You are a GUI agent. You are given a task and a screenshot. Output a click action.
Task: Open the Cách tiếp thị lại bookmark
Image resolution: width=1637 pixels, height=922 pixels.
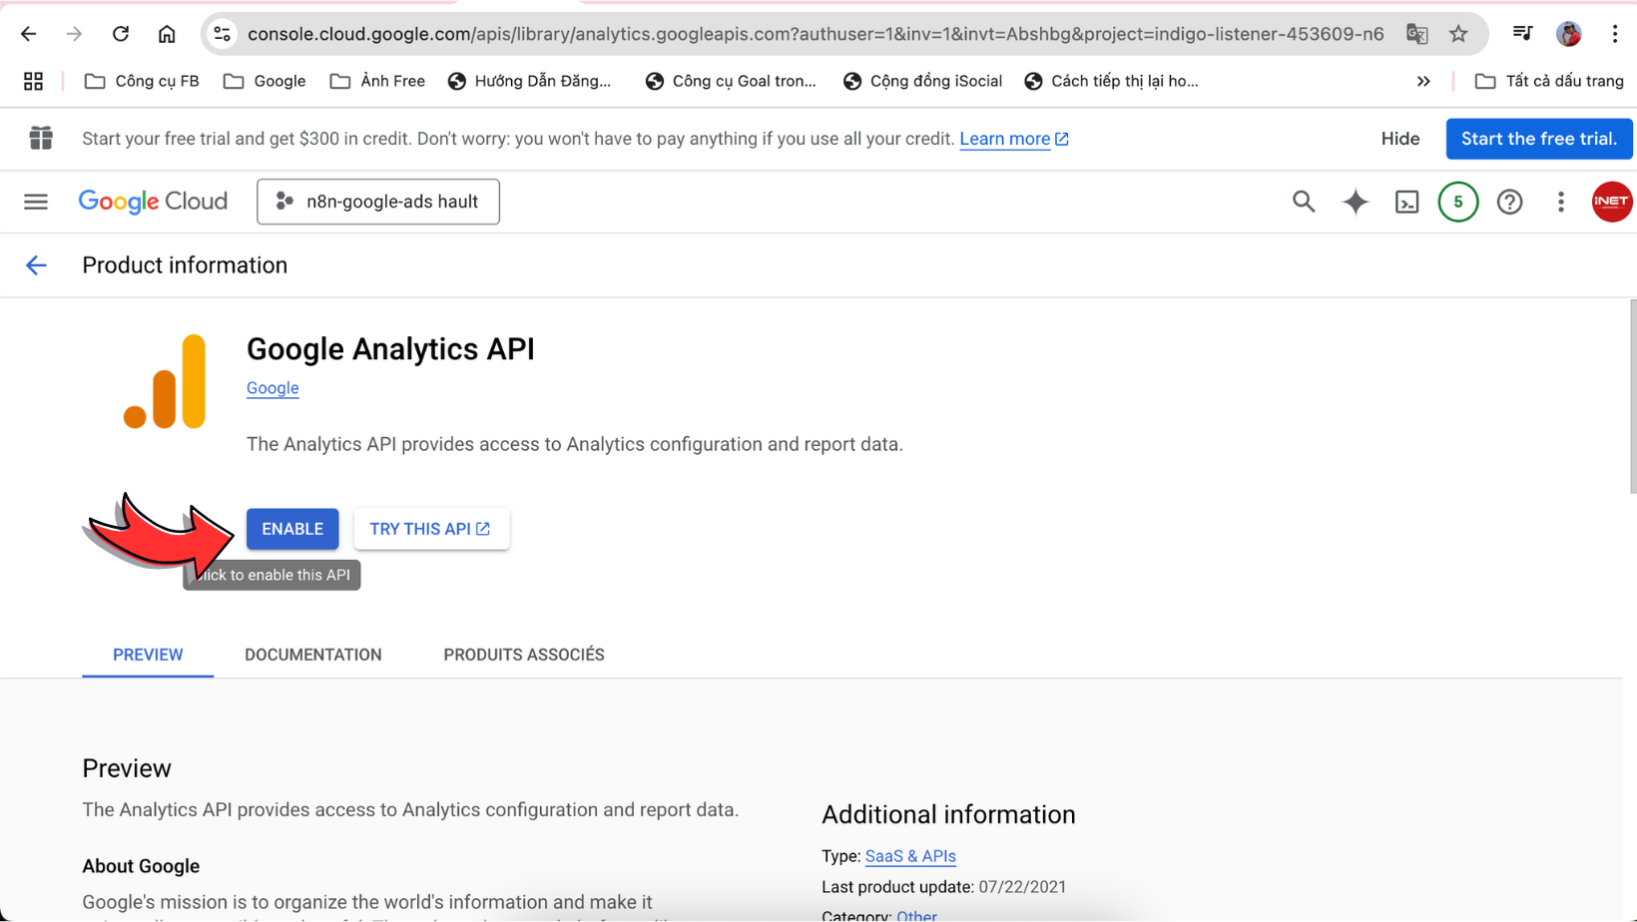click(1111, 81)
